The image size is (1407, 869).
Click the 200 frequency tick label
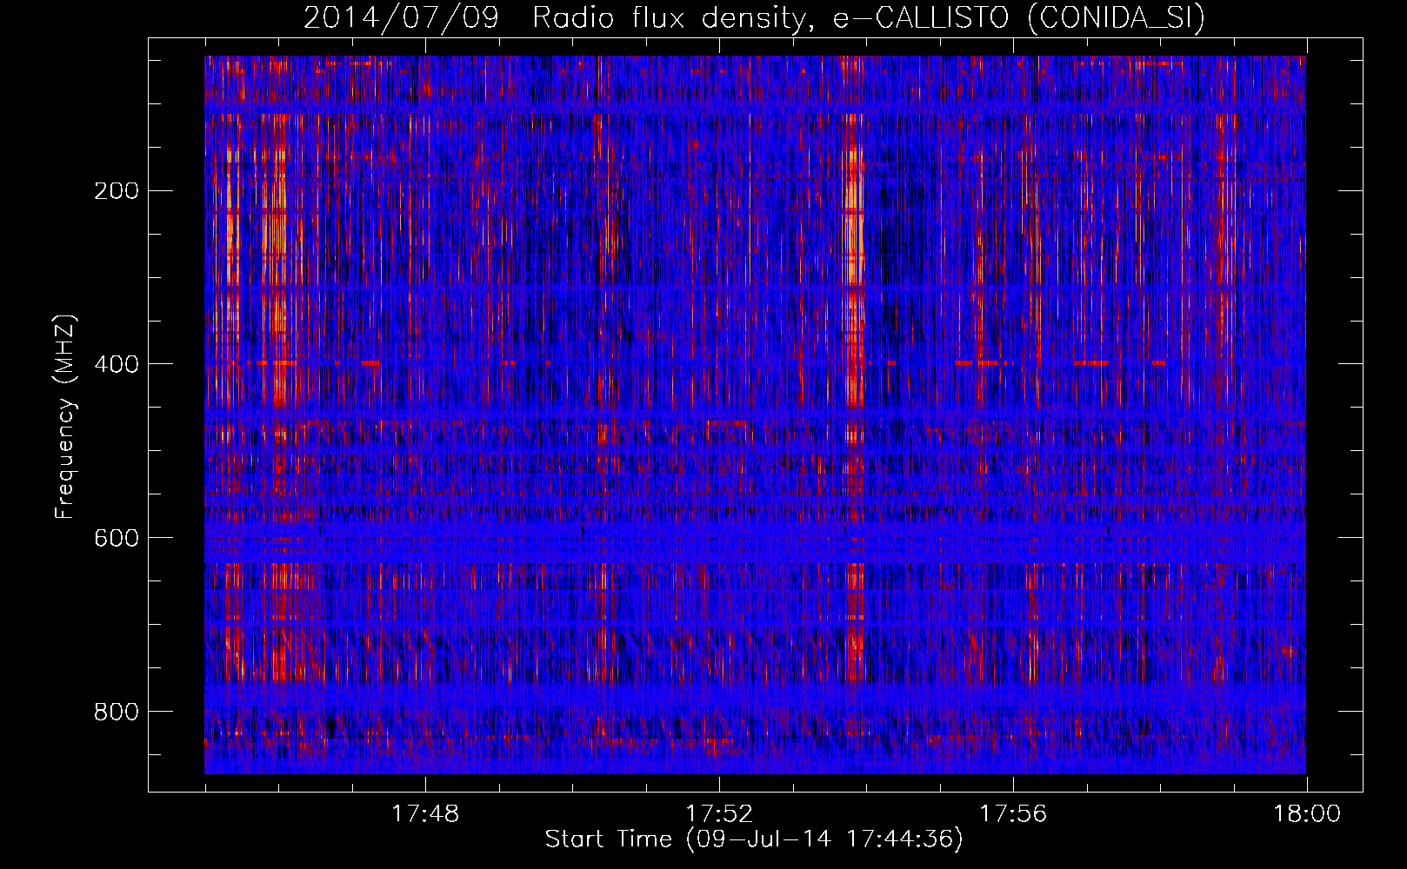117,191
